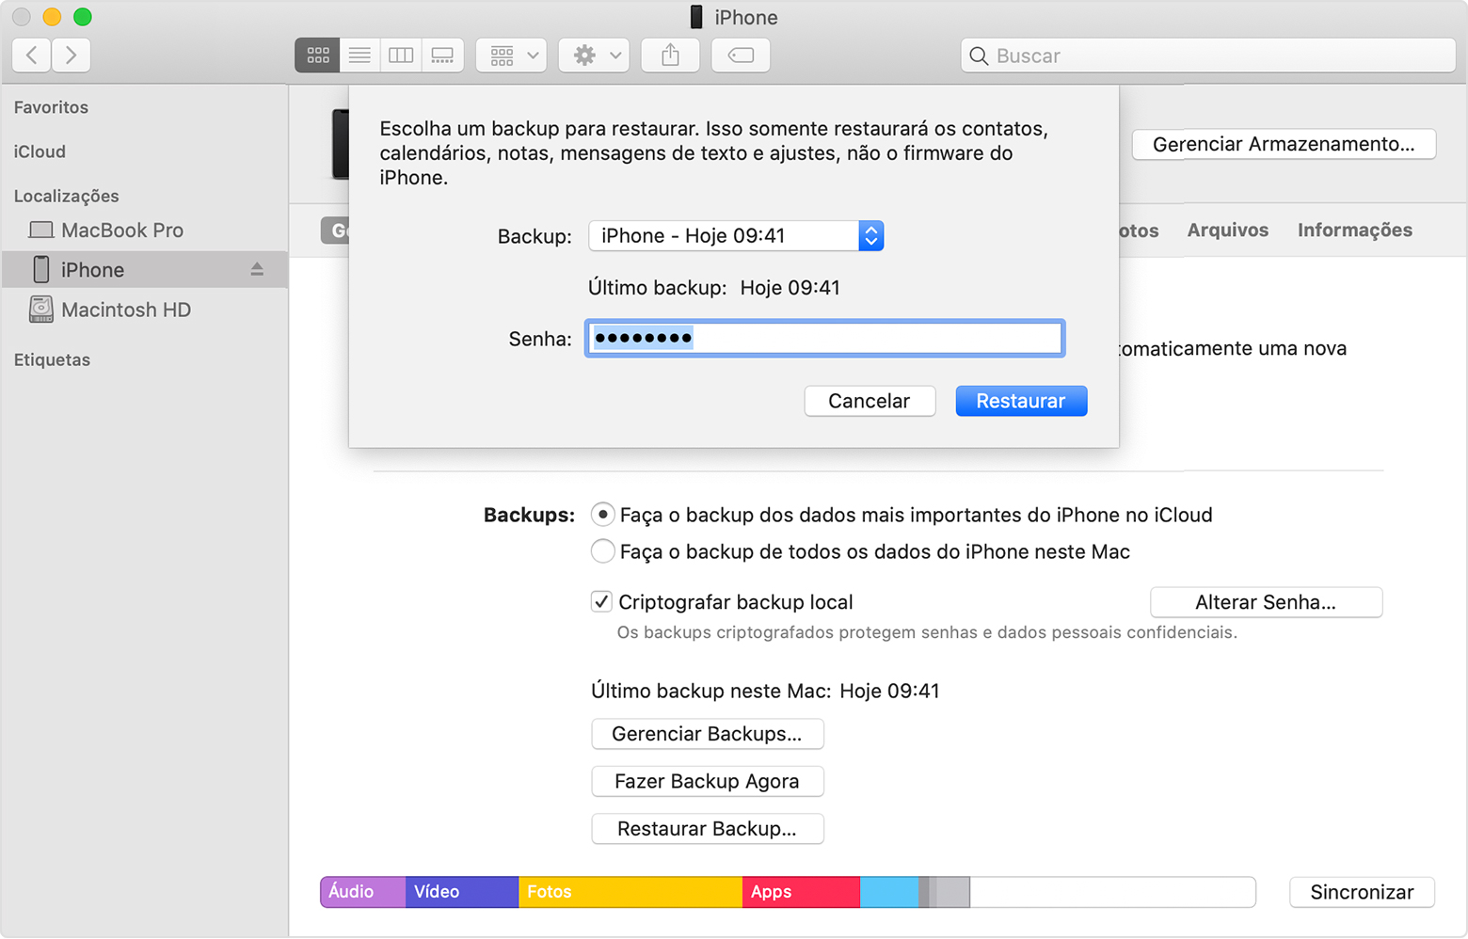Viewport: 1468px width, 939px height.
Task: Switch to list view in toolbar
Action: click(x=359, y=56)
